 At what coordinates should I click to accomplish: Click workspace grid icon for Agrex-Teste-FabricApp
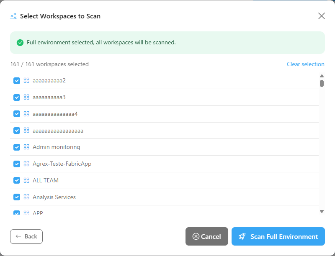click(26, 164)
